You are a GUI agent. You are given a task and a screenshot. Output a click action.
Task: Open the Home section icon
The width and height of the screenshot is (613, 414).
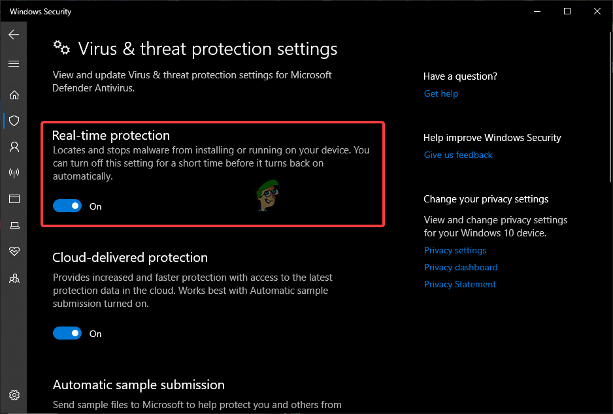pos(14,95)
